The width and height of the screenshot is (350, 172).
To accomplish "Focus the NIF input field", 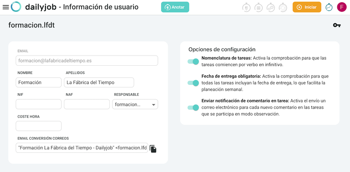I will [x=38, y=104].
